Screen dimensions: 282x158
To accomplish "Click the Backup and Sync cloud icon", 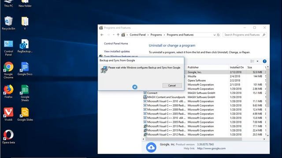I will 151,147.
